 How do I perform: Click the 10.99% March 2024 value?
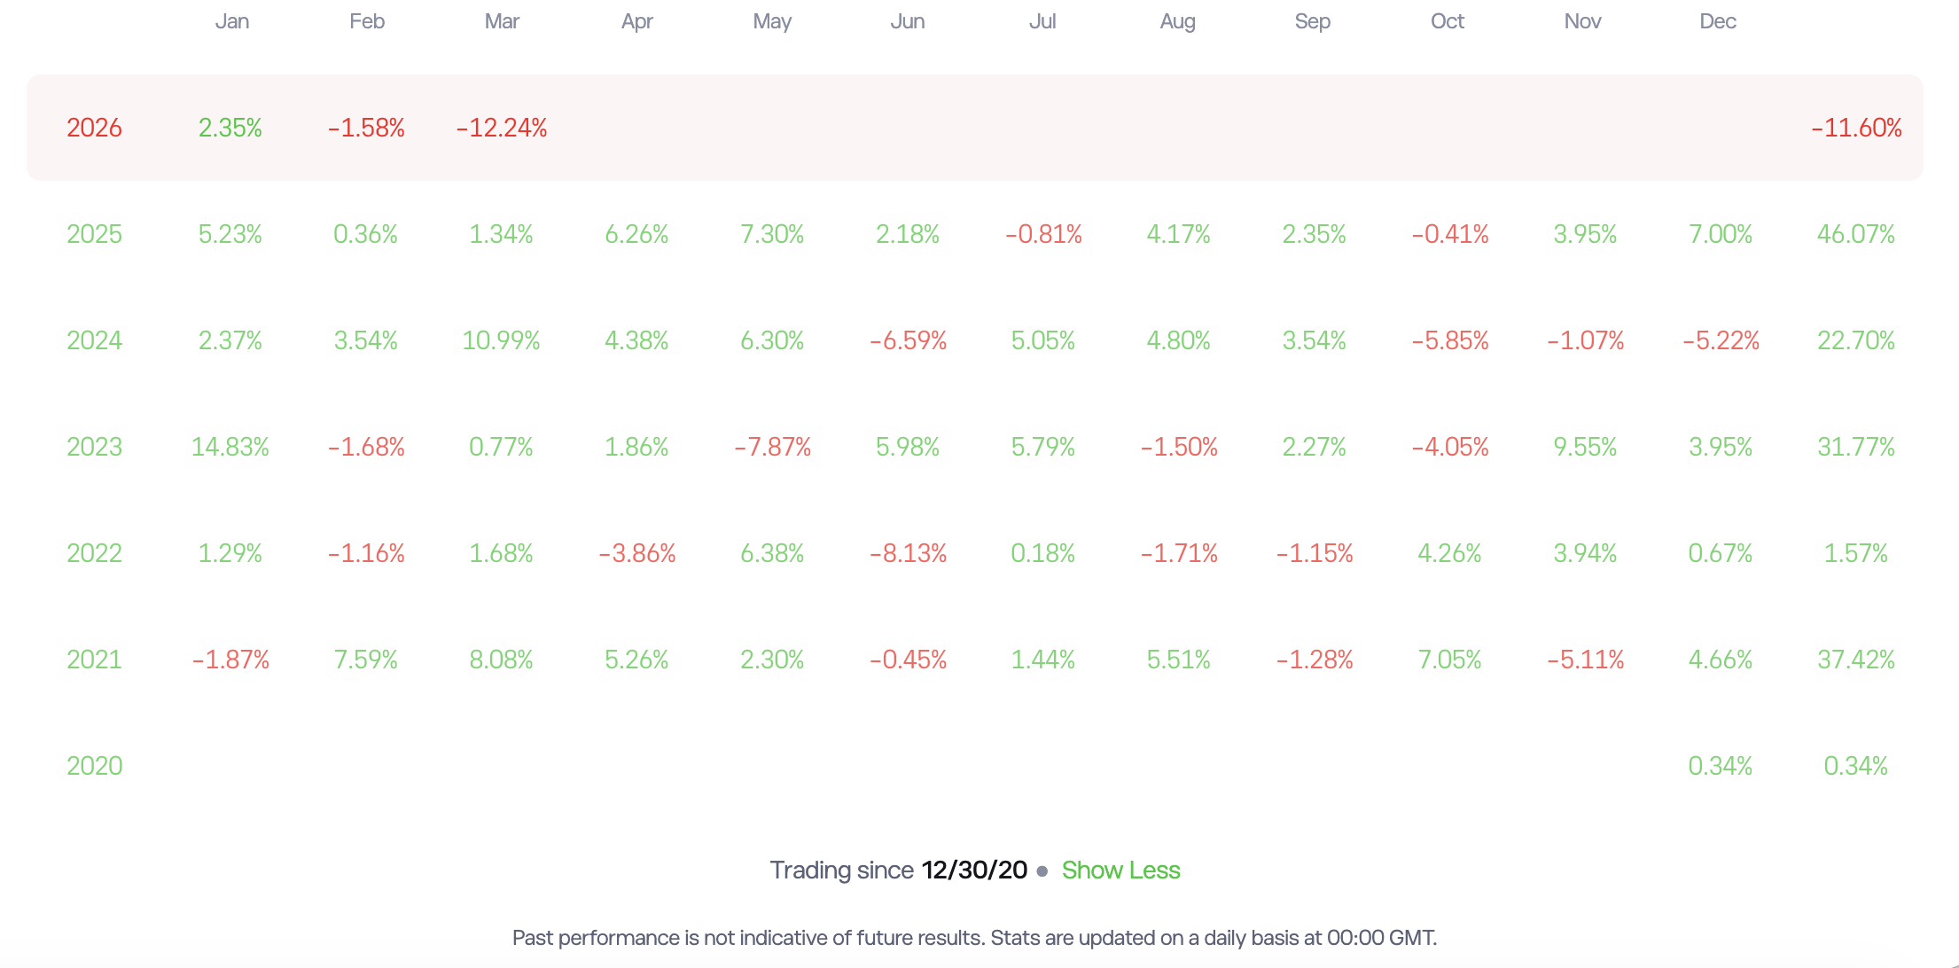pyautogui.click(x=501, y=340)
